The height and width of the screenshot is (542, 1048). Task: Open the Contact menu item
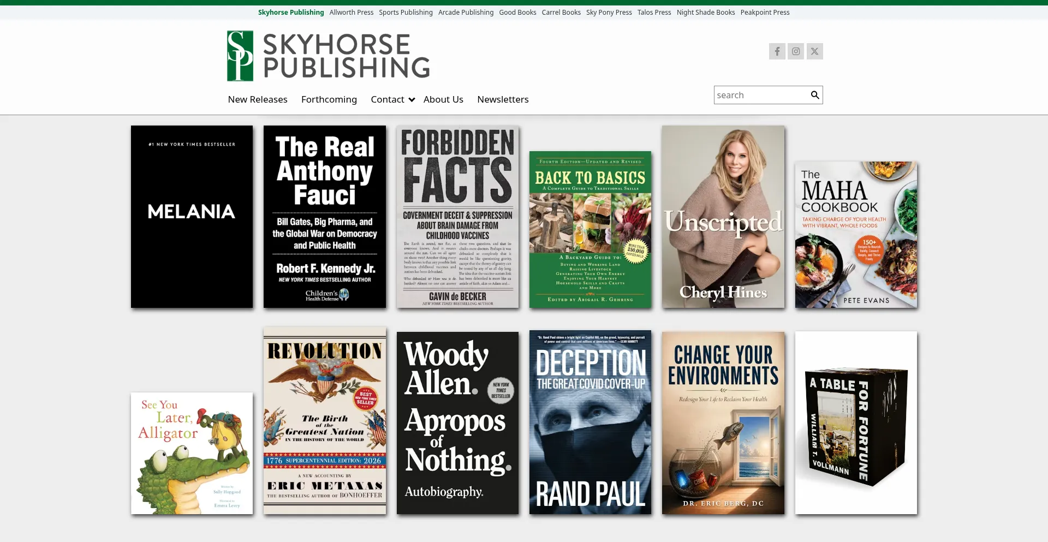[388, 99]
